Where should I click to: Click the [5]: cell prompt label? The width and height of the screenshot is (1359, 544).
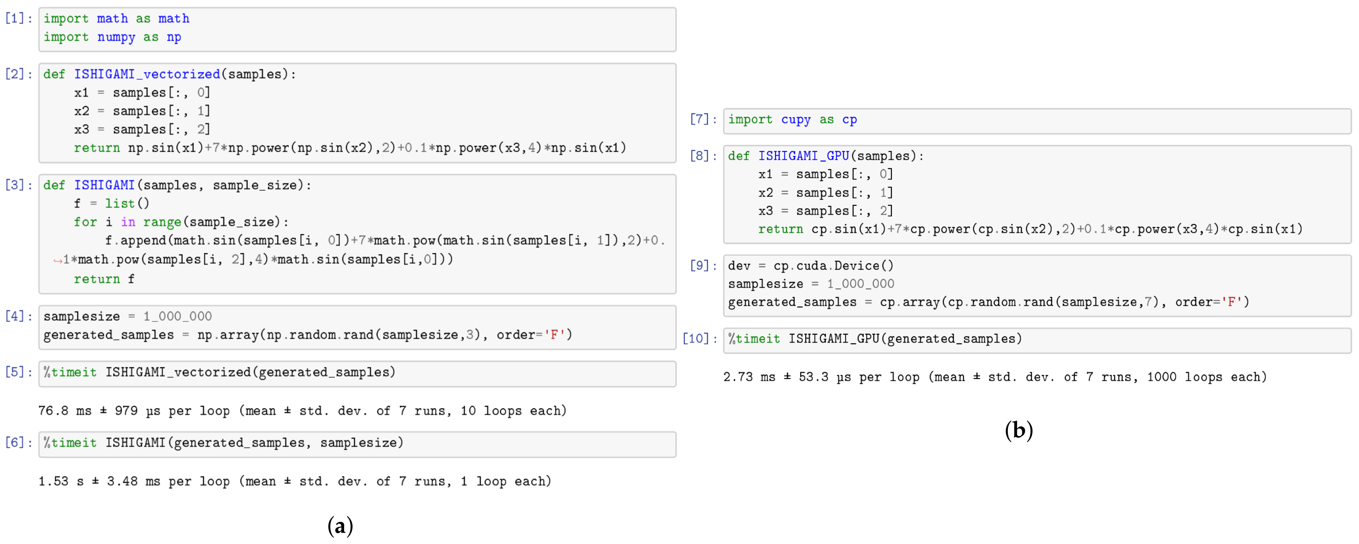(18, 372)
